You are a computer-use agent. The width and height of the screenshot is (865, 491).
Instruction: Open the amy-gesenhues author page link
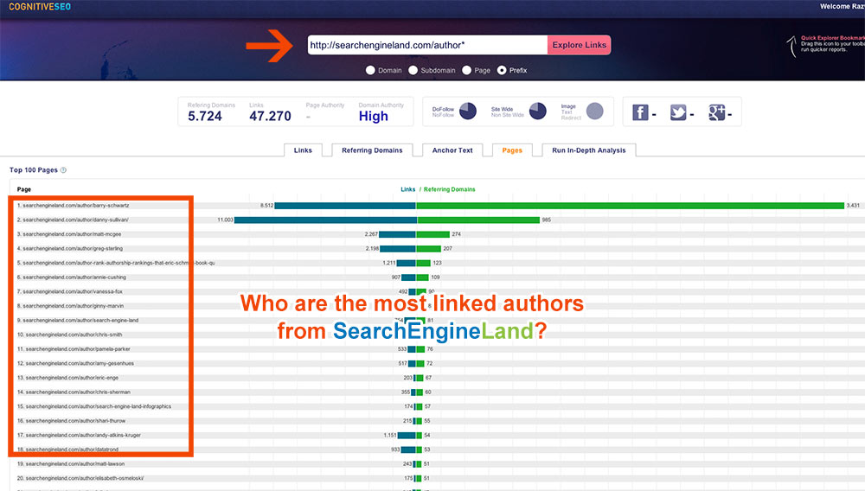80,362
